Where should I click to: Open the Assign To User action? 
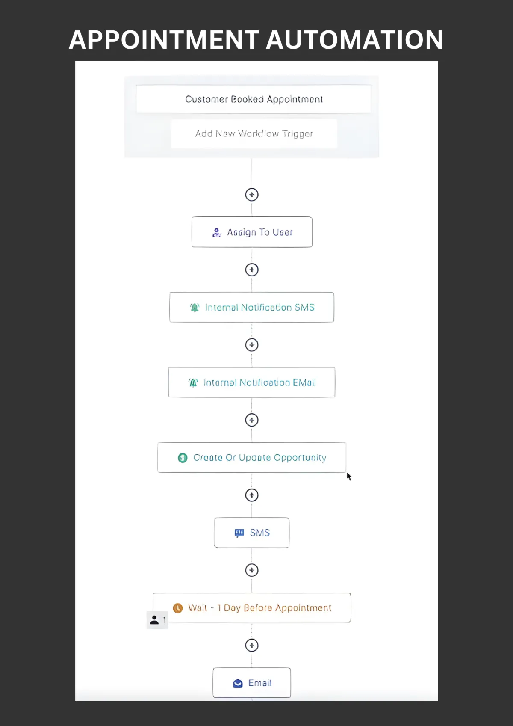tap(252, 232)
